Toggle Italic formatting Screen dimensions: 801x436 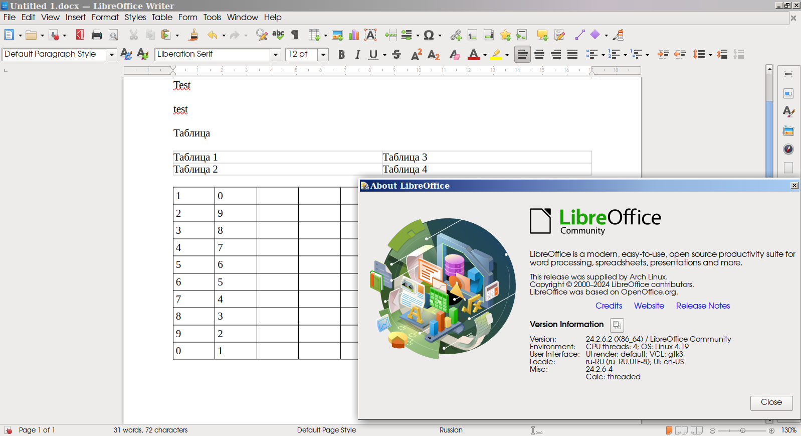tap(357, 55)
